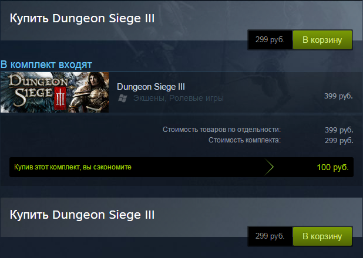Screen dimensions: 363x258
Task: Click 'Стоимость товаров по отдельности' label
Action: [x=221, y=130]
